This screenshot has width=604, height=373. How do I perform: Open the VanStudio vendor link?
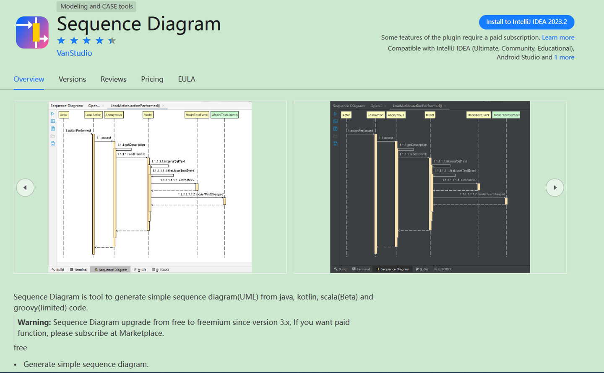(x=74, y=53)
